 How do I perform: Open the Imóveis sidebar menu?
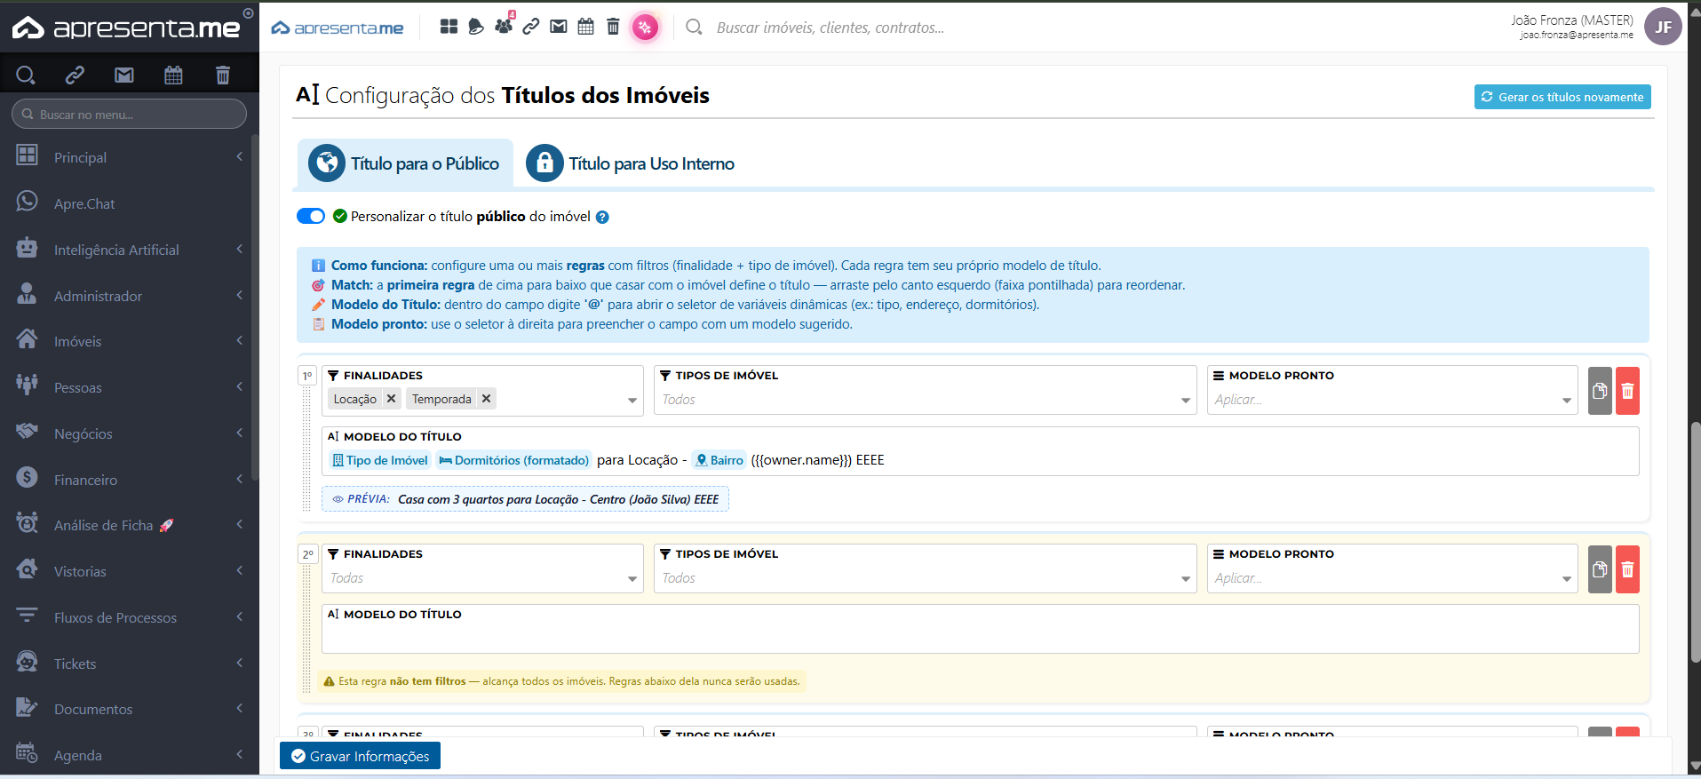pos(130,341)
